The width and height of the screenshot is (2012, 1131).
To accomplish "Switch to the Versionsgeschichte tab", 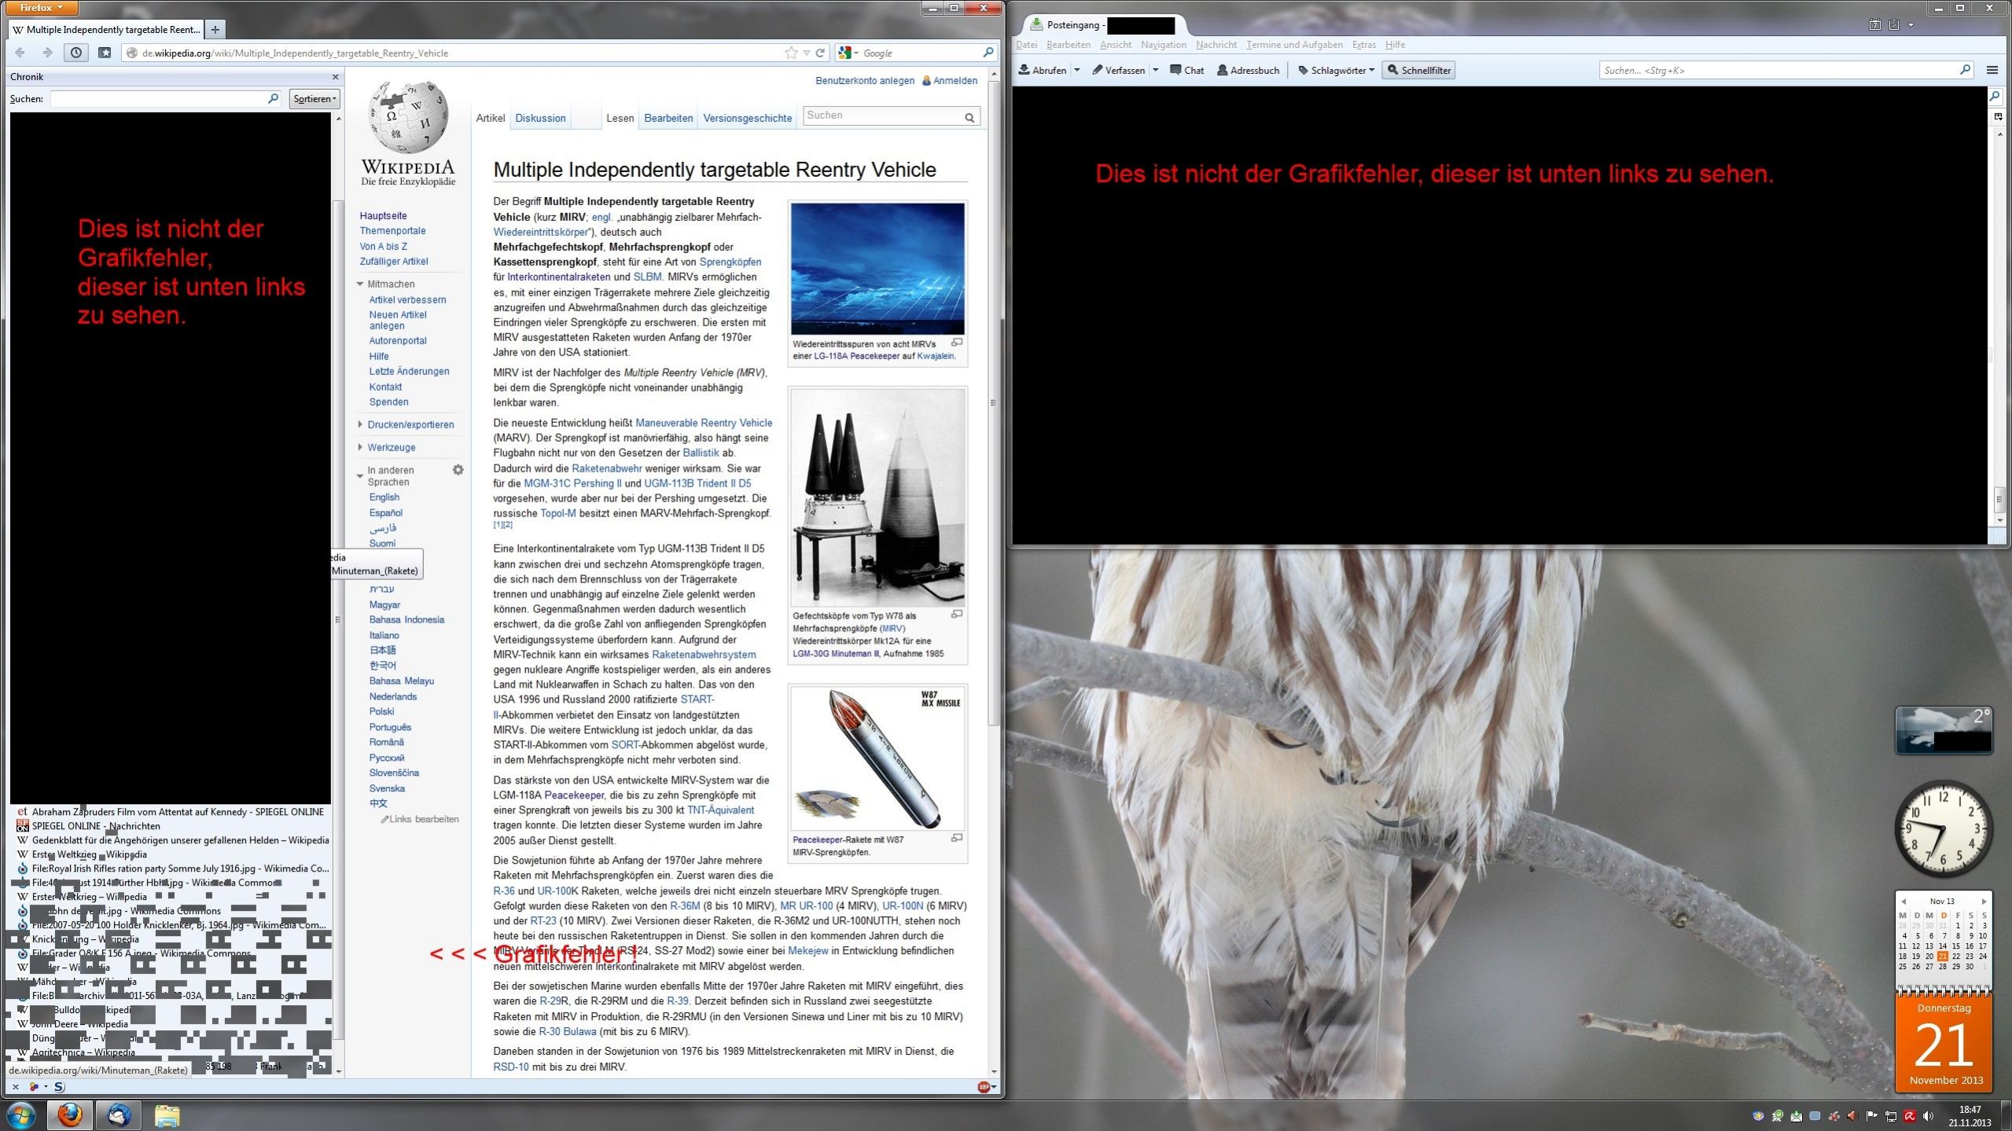I will coord(747,118).
